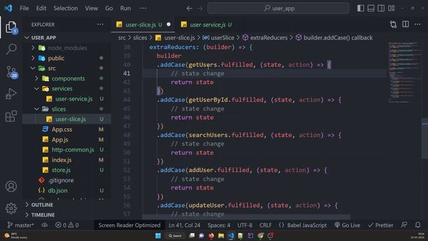428x241 pixels.
Task: Select user-slice.js in the explorer tree
Action: coord(67,119)
